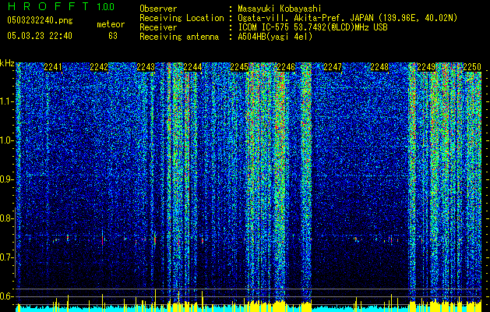
Task: Click the 0.7 kHz axis label
Action: pyautogui.click(x=7, y=257)
